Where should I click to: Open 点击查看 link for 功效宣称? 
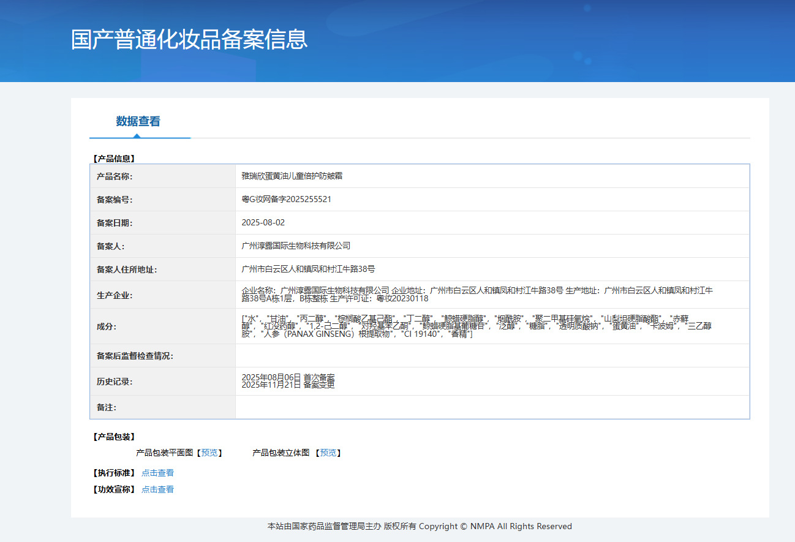point(157,489)
